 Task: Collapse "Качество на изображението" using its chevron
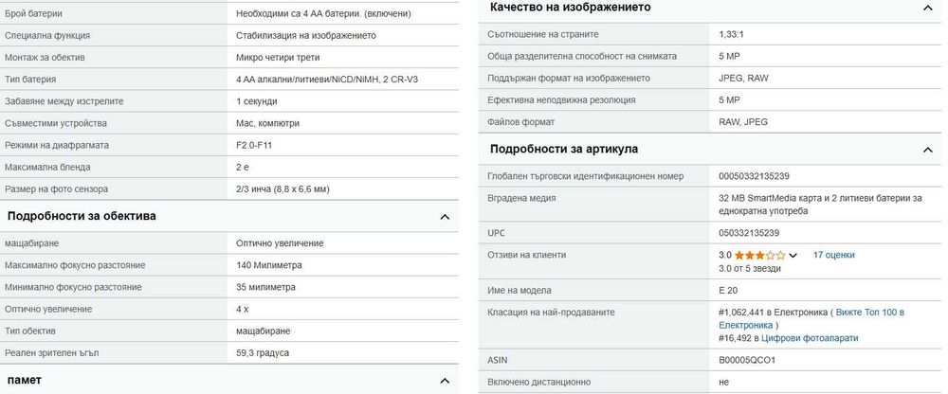click(x=927, y=8)
